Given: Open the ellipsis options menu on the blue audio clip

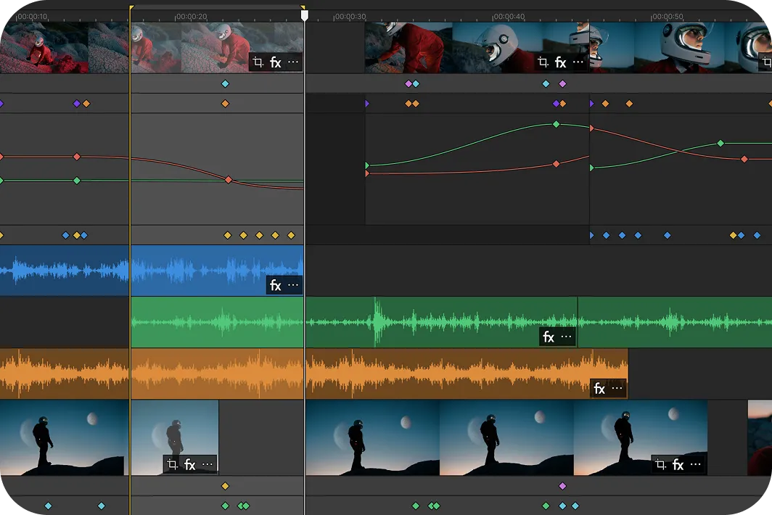Looking at the screenshot, I should [x=292, y=285].
